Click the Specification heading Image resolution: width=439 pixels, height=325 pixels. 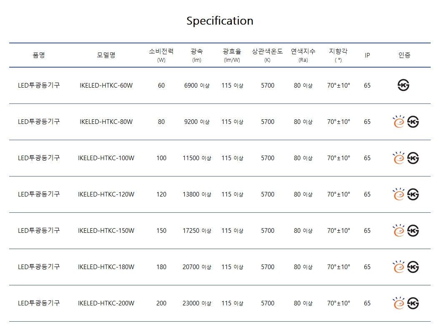pos(220,21)
